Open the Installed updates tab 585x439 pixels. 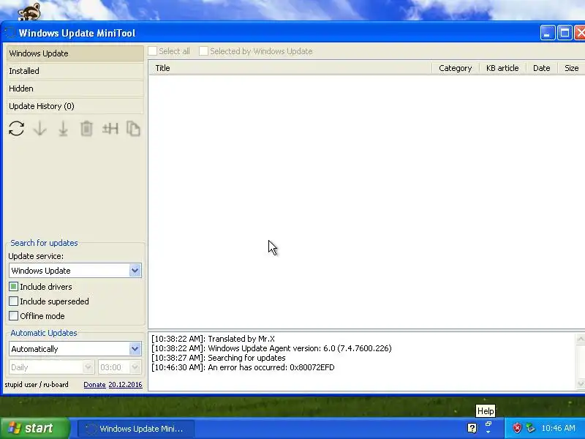(75, 71)
